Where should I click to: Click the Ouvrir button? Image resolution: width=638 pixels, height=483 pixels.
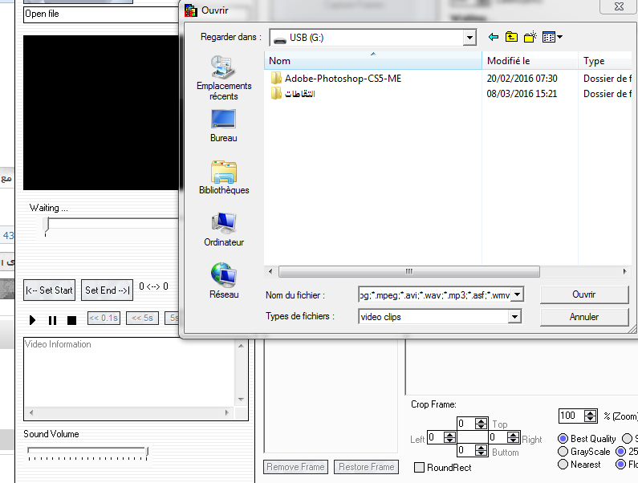coord(583,294)
